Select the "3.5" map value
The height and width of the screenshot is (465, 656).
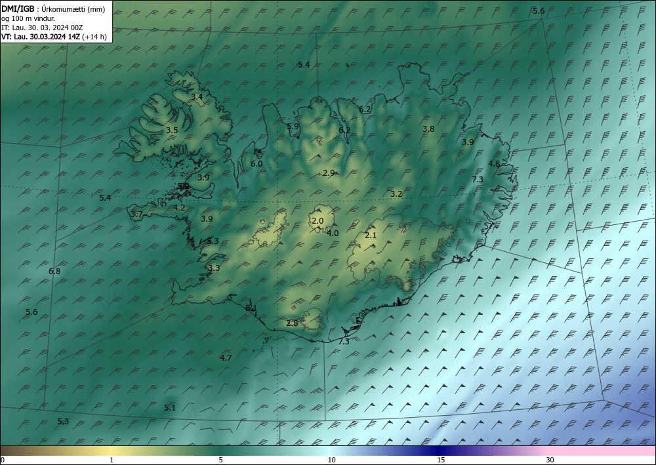click(x=172, y=130)
